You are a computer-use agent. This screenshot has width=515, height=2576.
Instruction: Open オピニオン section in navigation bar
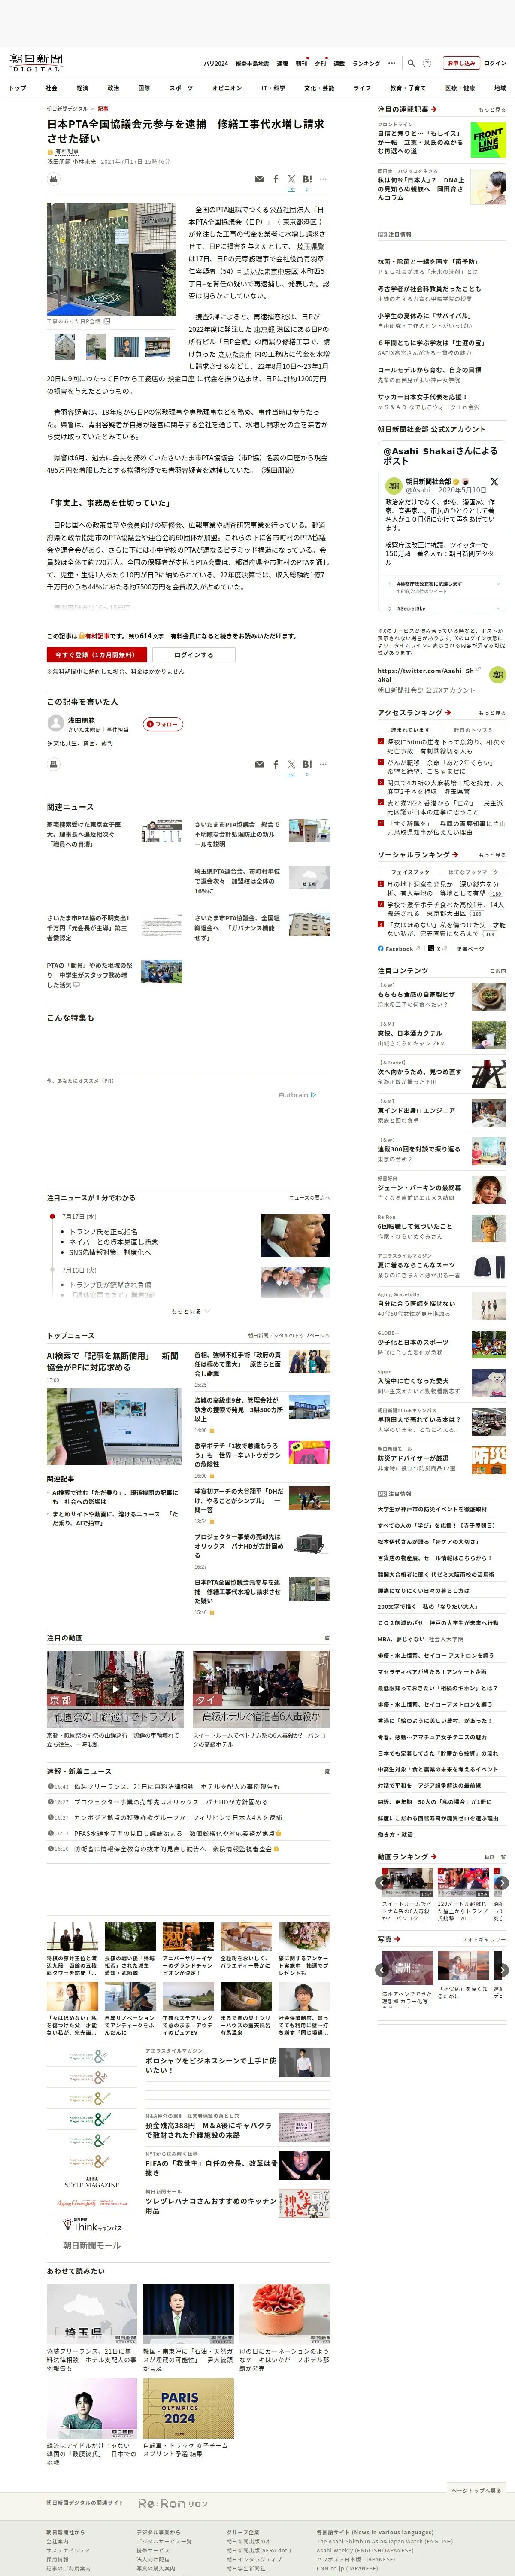(227, 88)
